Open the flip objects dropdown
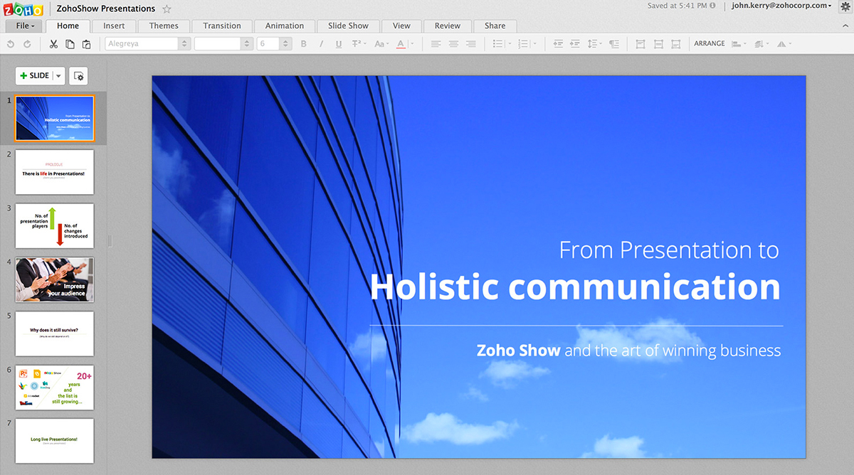The height and width of the screenshot is (475, 854). (784, 44)
